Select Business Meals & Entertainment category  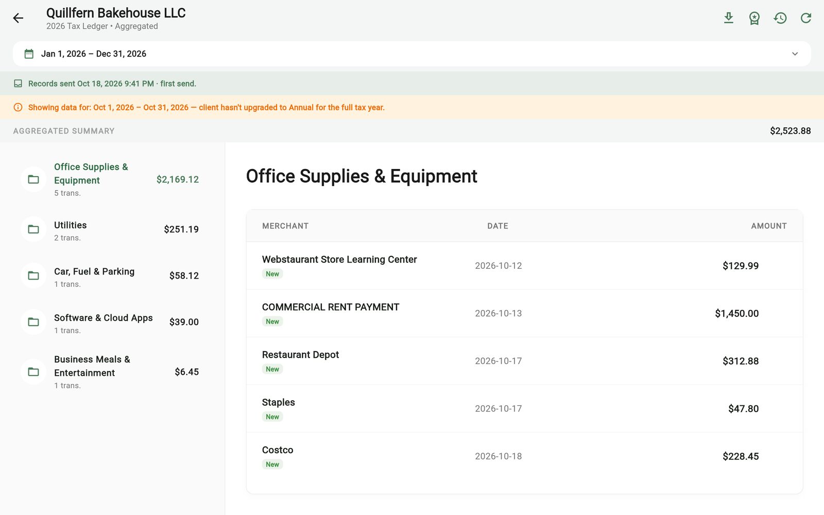(x=112, y=372)
